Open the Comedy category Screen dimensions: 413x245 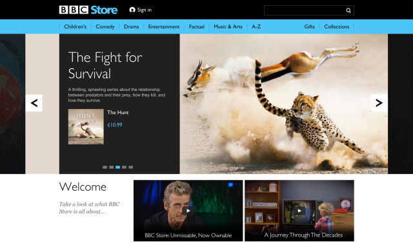(105, 26)
